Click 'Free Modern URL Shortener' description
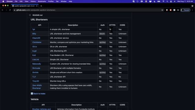195x110 pixels. click(62, 55)
